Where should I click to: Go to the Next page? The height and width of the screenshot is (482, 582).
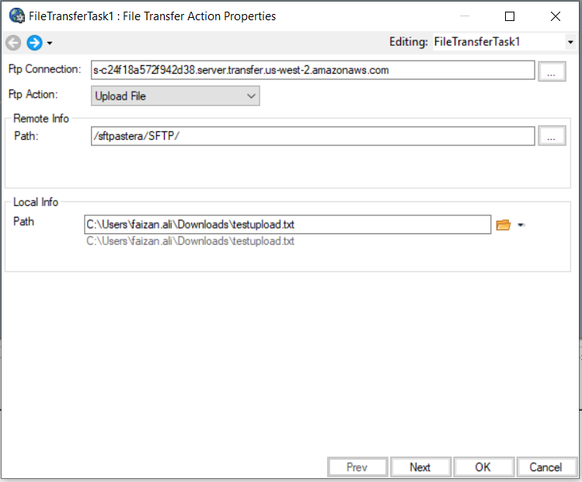(420, 467)
